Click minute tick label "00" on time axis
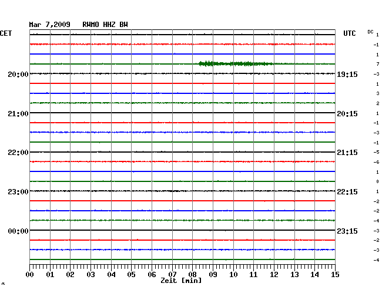Viewport: 382px width, 290px height. [x=30, y=275]
